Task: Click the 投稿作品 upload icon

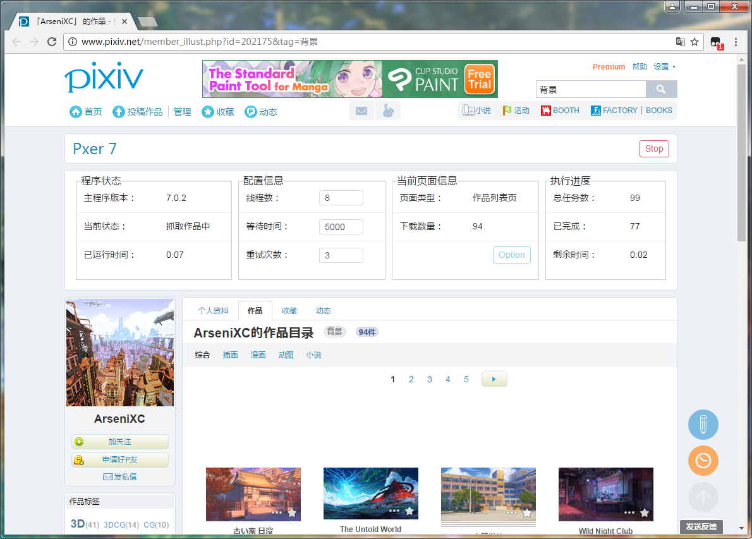Action: [118, 112]
